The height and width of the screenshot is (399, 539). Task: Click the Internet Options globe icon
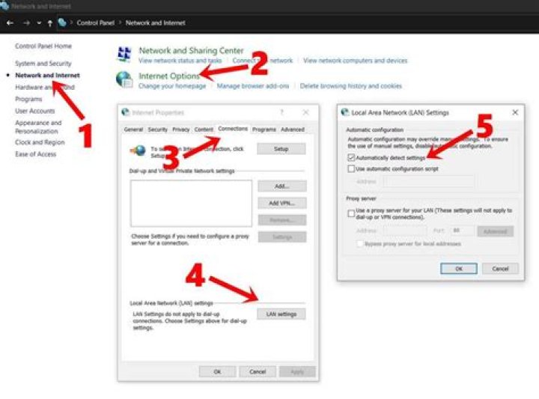click(124, 79)
